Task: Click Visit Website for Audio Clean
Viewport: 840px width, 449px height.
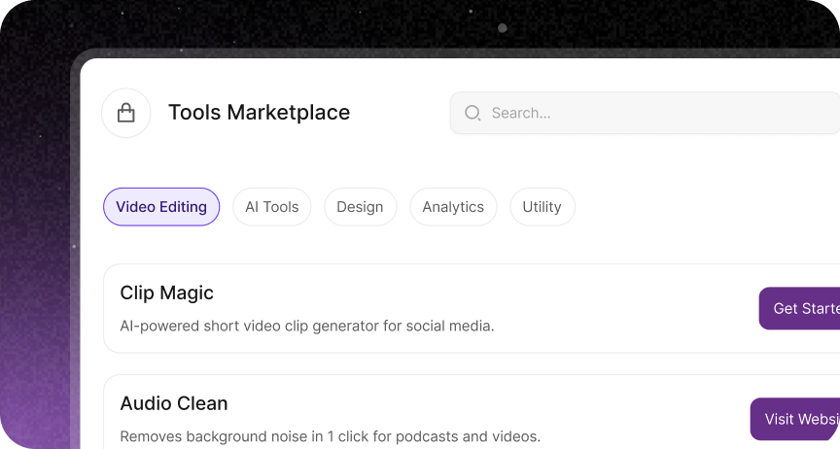Action: 795,419
